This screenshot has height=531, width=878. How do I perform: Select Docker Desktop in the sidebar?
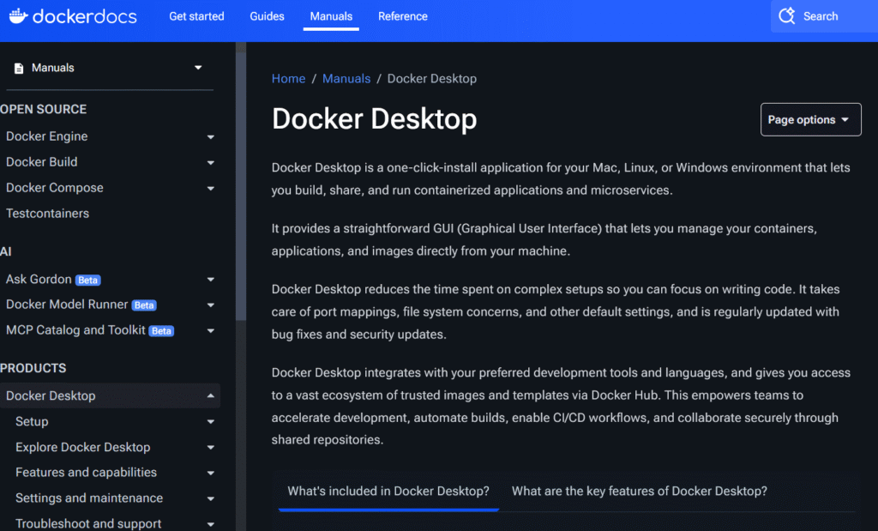pyautogui.click(x=51, y=396)
